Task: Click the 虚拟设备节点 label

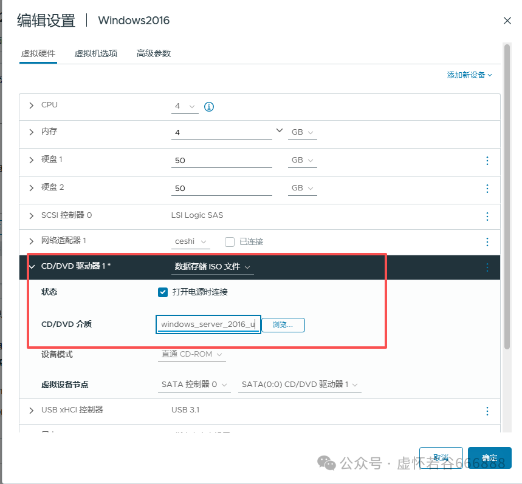Action: point(64,385)
